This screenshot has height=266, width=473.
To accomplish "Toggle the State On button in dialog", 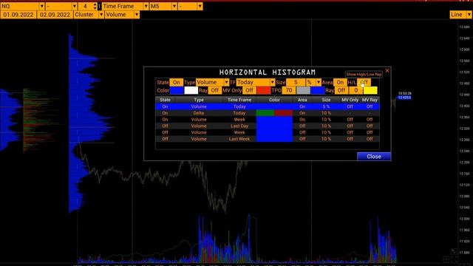I will coord(176,82).
